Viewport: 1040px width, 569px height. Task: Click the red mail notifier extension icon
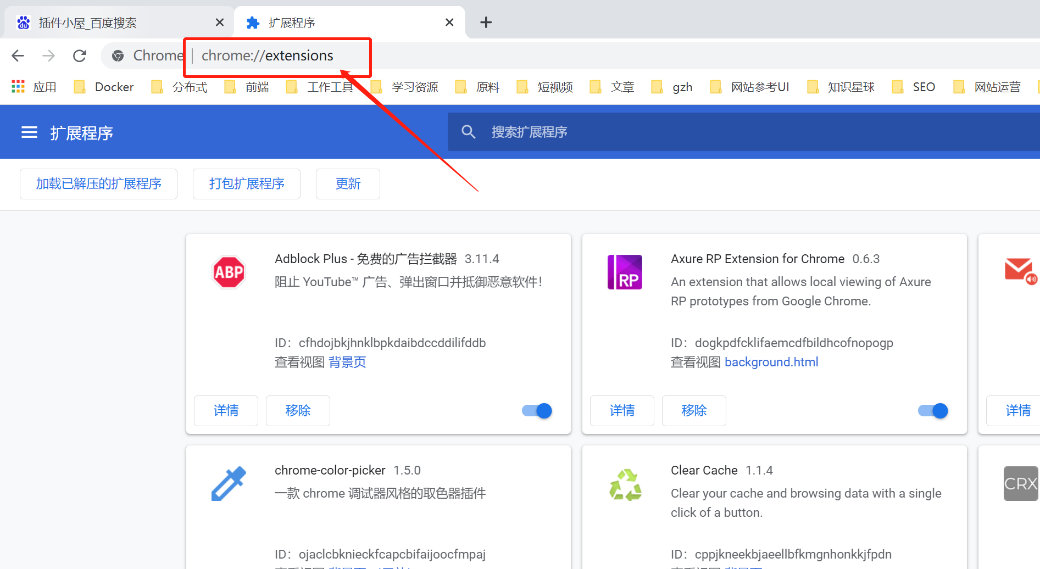click(1021, 271)
